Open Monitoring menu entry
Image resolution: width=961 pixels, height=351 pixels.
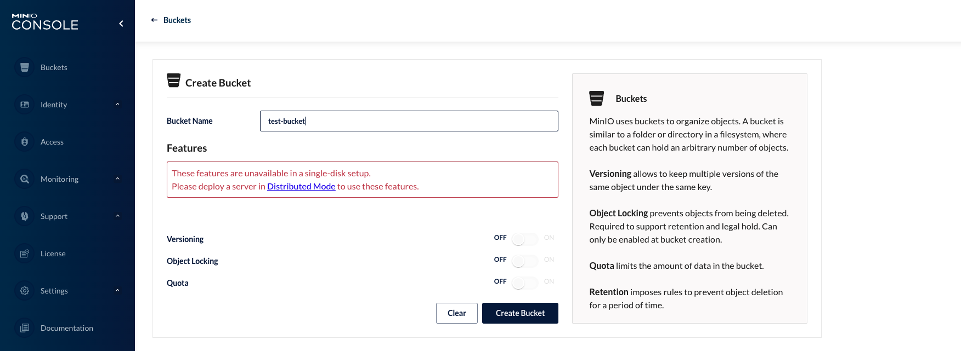coord(59,179)
